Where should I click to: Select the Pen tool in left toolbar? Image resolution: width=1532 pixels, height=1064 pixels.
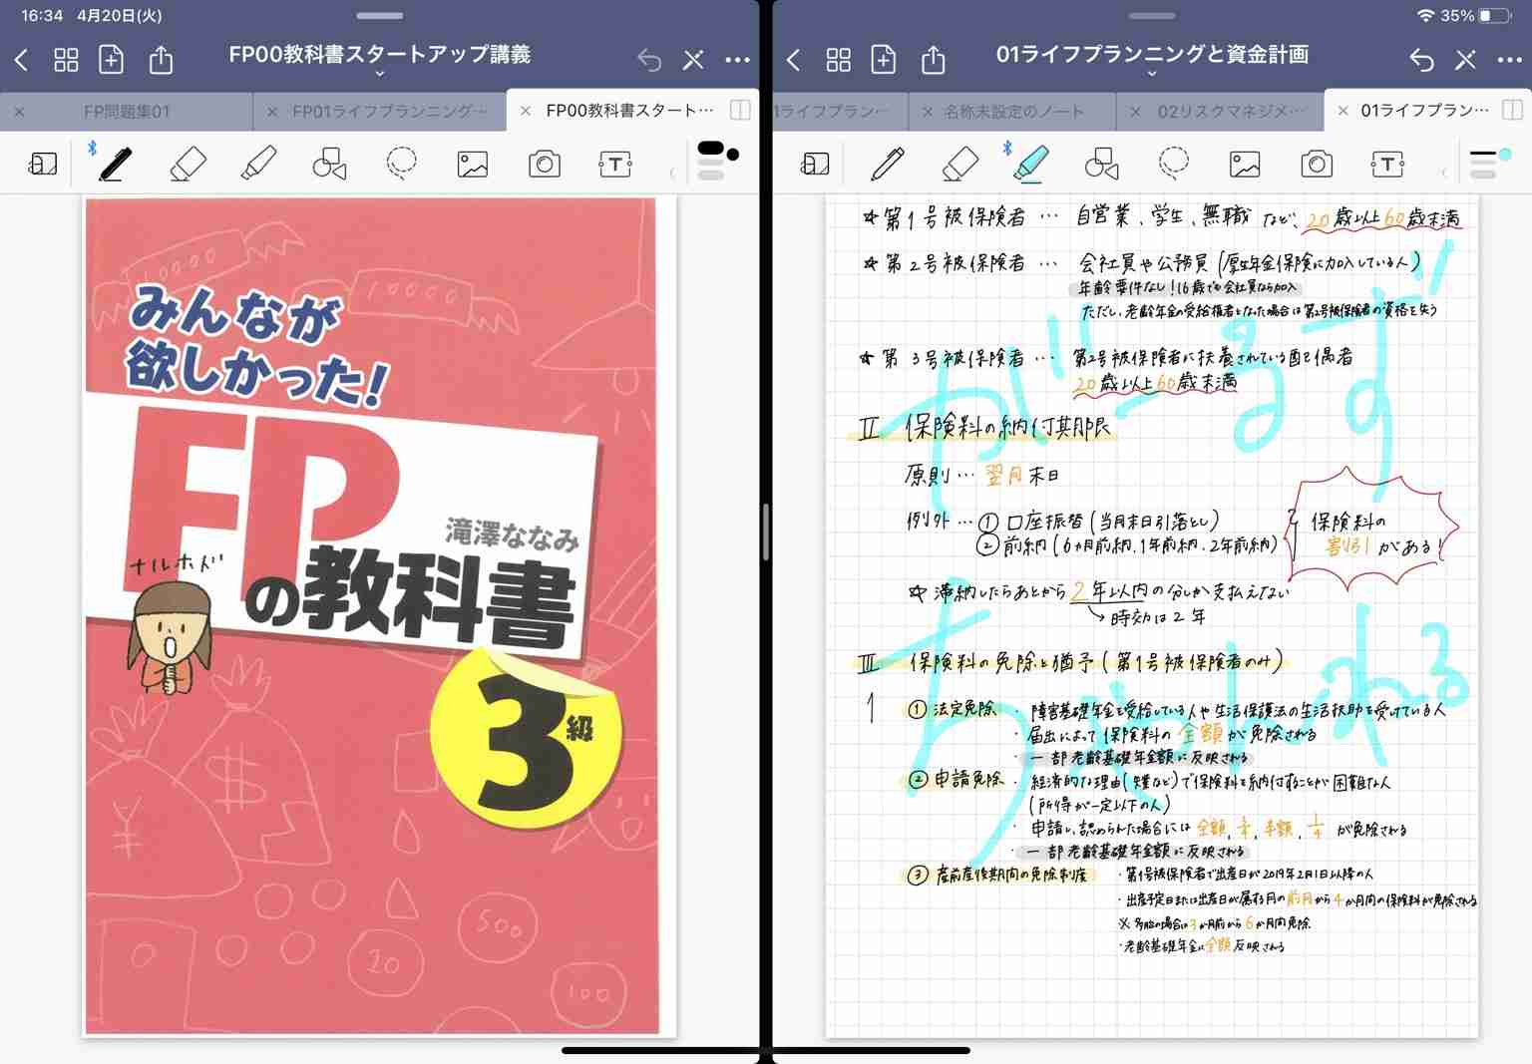[x=116, y=164]
